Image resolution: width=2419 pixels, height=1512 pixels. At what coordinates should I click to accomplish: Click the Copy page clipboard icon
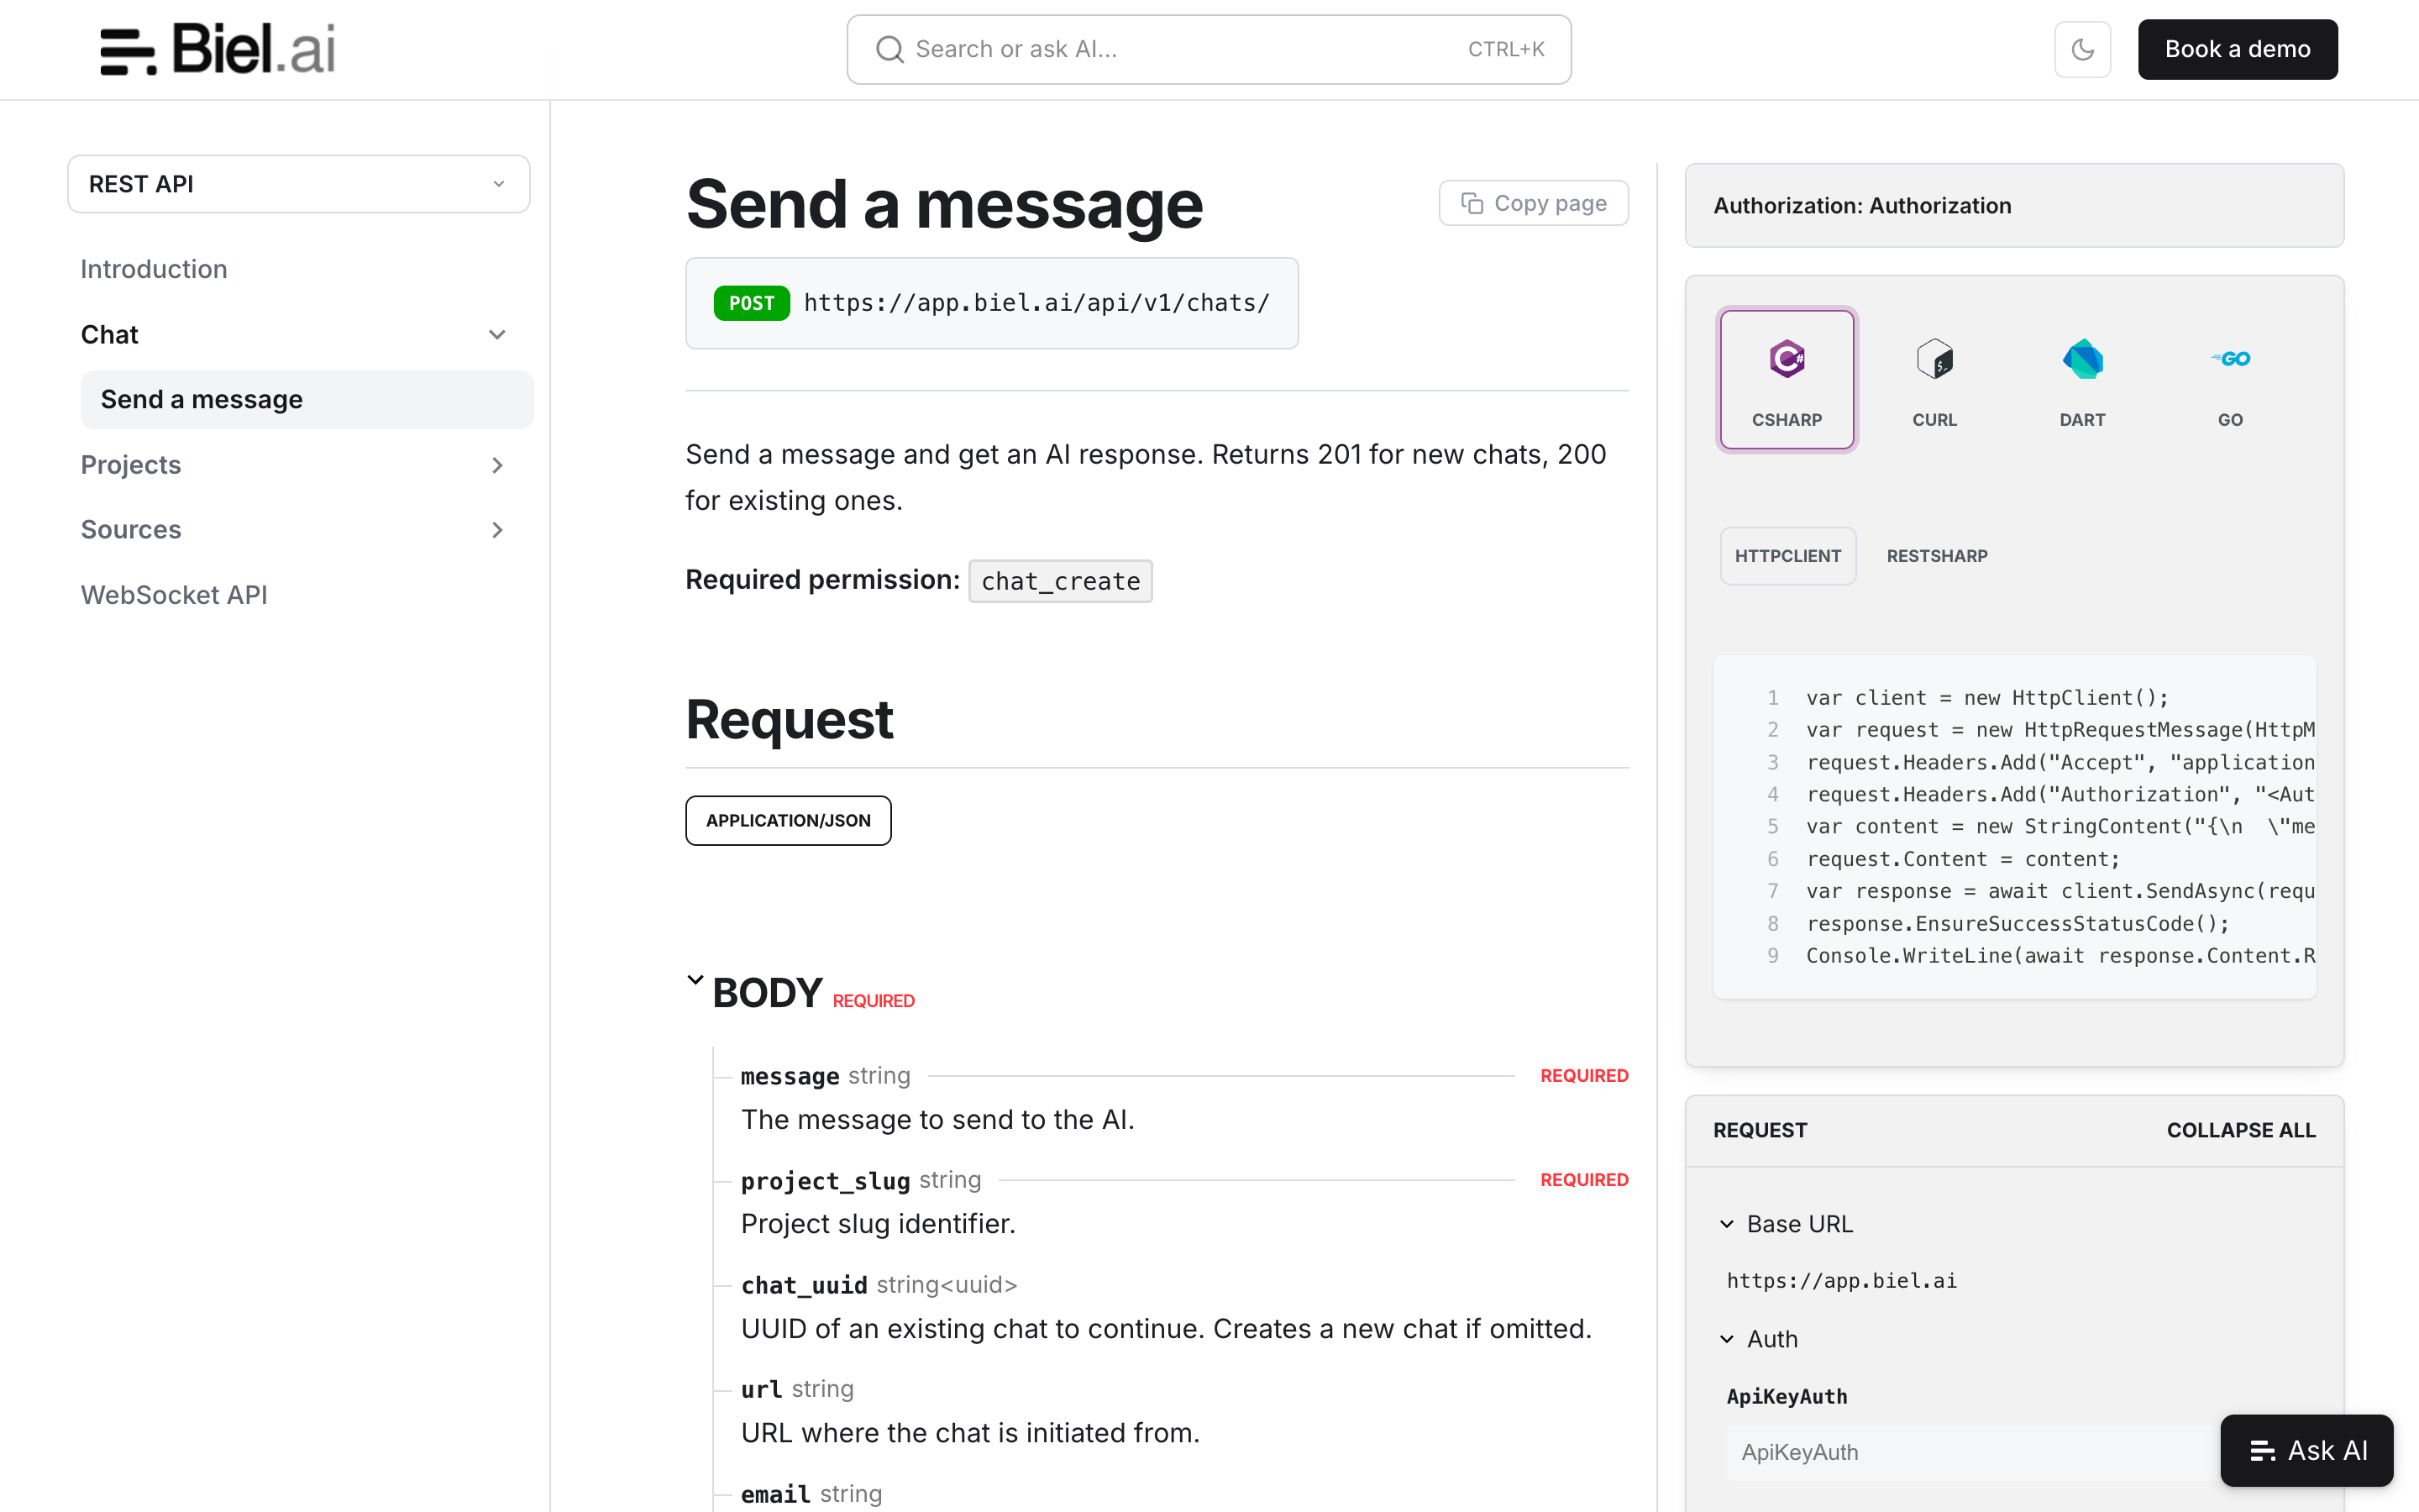click(x=1472, y=203)
